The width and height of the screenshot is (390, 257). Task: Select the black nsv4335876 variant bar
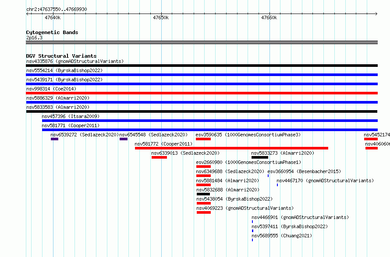202,66
